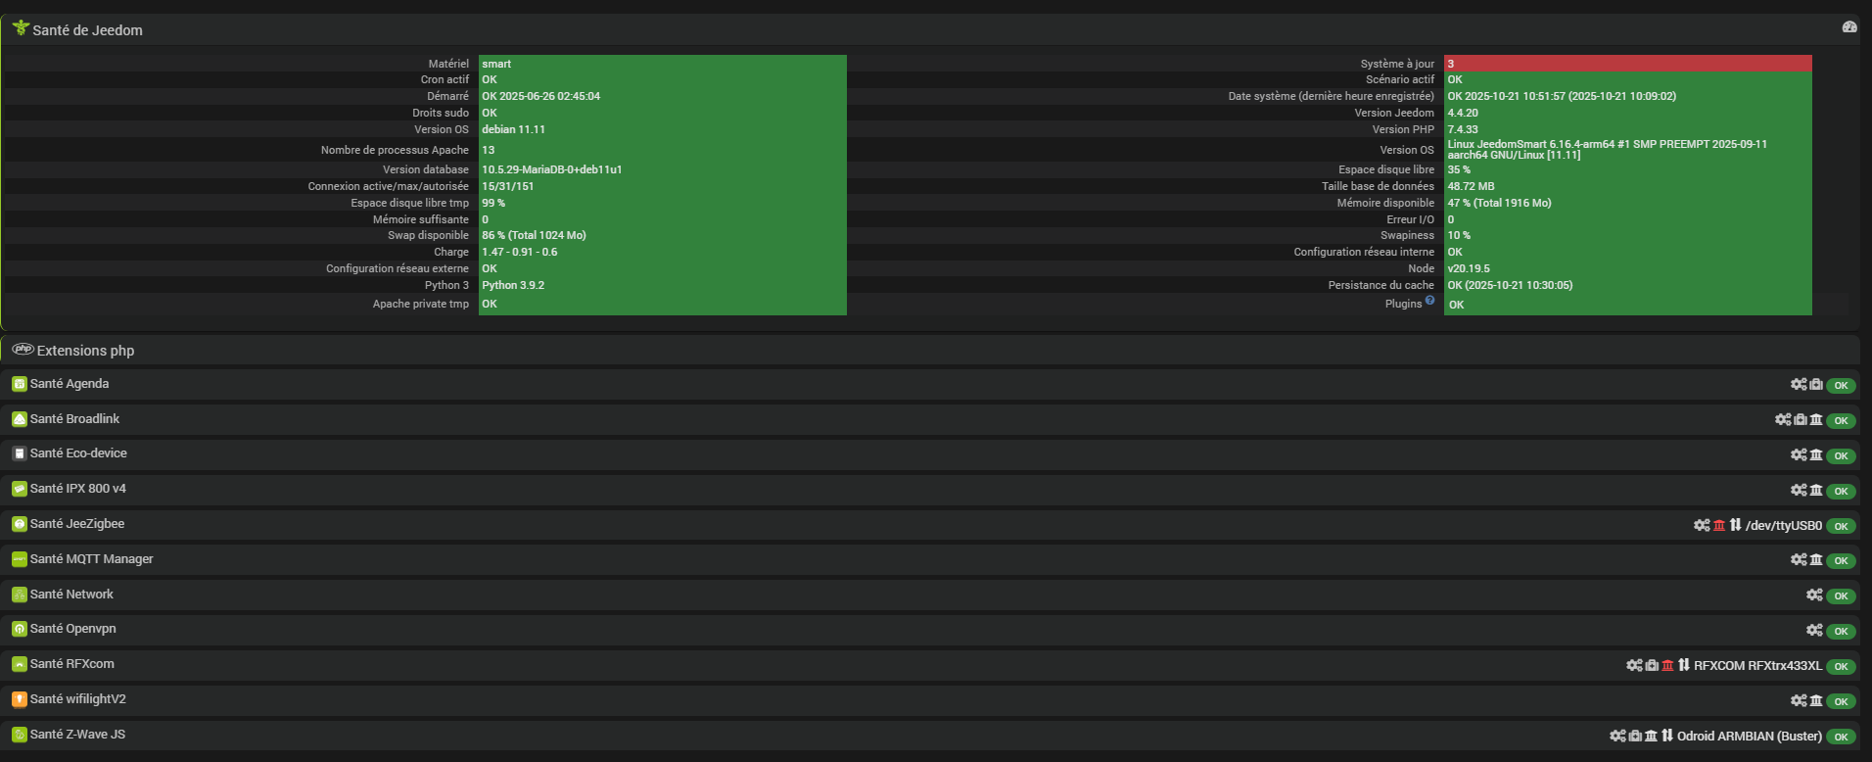Click the medkit icon in the Z-Wave JS row
This screenshot has height=762, width=1872.
tap(1635, 736)
